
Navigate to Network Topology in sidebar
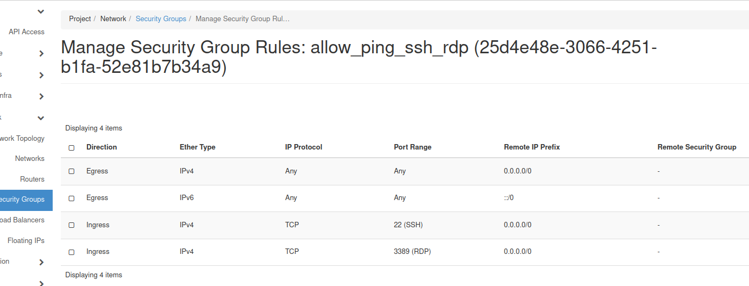[22, 139]
